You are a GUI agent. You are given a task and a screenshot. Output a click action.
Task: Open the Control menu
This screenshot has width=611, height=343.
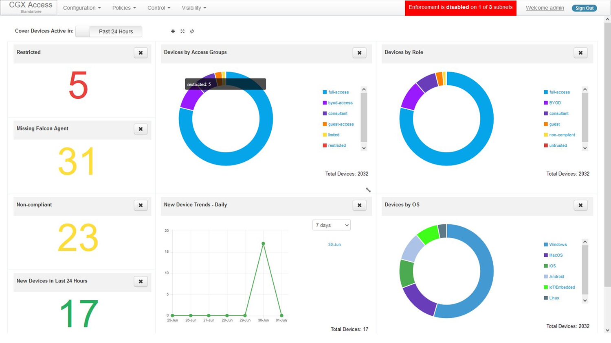coord(158,8)
